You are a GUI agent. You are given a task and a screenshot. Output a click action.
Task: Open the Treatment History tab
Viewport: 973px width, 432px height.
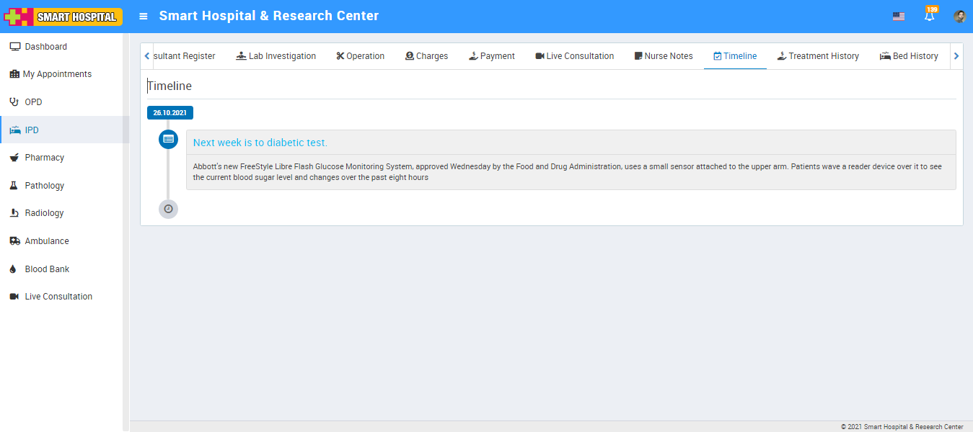(x=818, y=56)
